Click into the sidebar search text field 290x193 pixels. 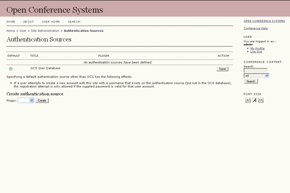coord(255,70)
